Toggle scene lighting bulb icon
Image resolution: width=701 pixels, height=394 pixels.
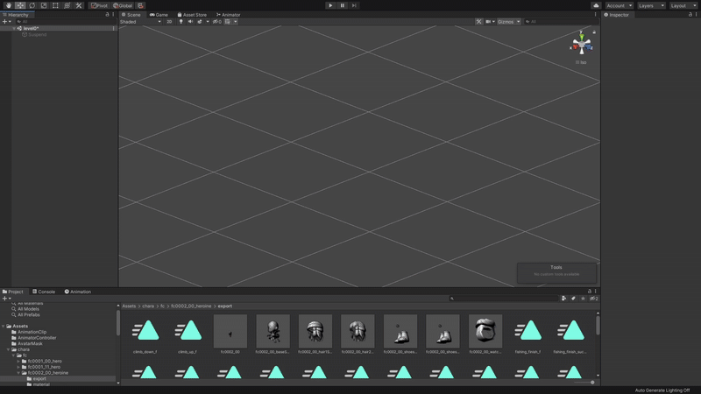pos(181,22)
